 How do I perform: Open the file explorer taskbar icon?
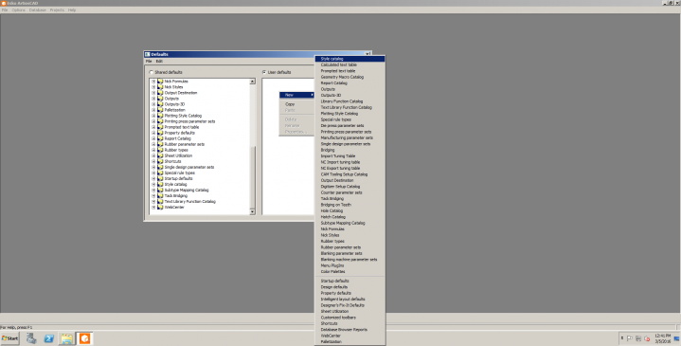click(66, 338)
